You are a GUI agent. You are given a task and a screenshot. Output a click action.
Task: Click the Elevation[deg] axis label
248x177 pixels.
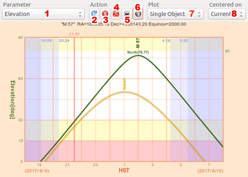pyautogui.click(x=13, y=100)
